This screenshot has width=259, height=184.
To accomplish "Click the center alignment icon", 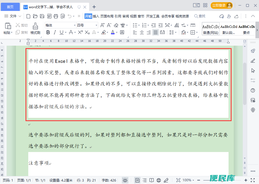I will 142,33.
